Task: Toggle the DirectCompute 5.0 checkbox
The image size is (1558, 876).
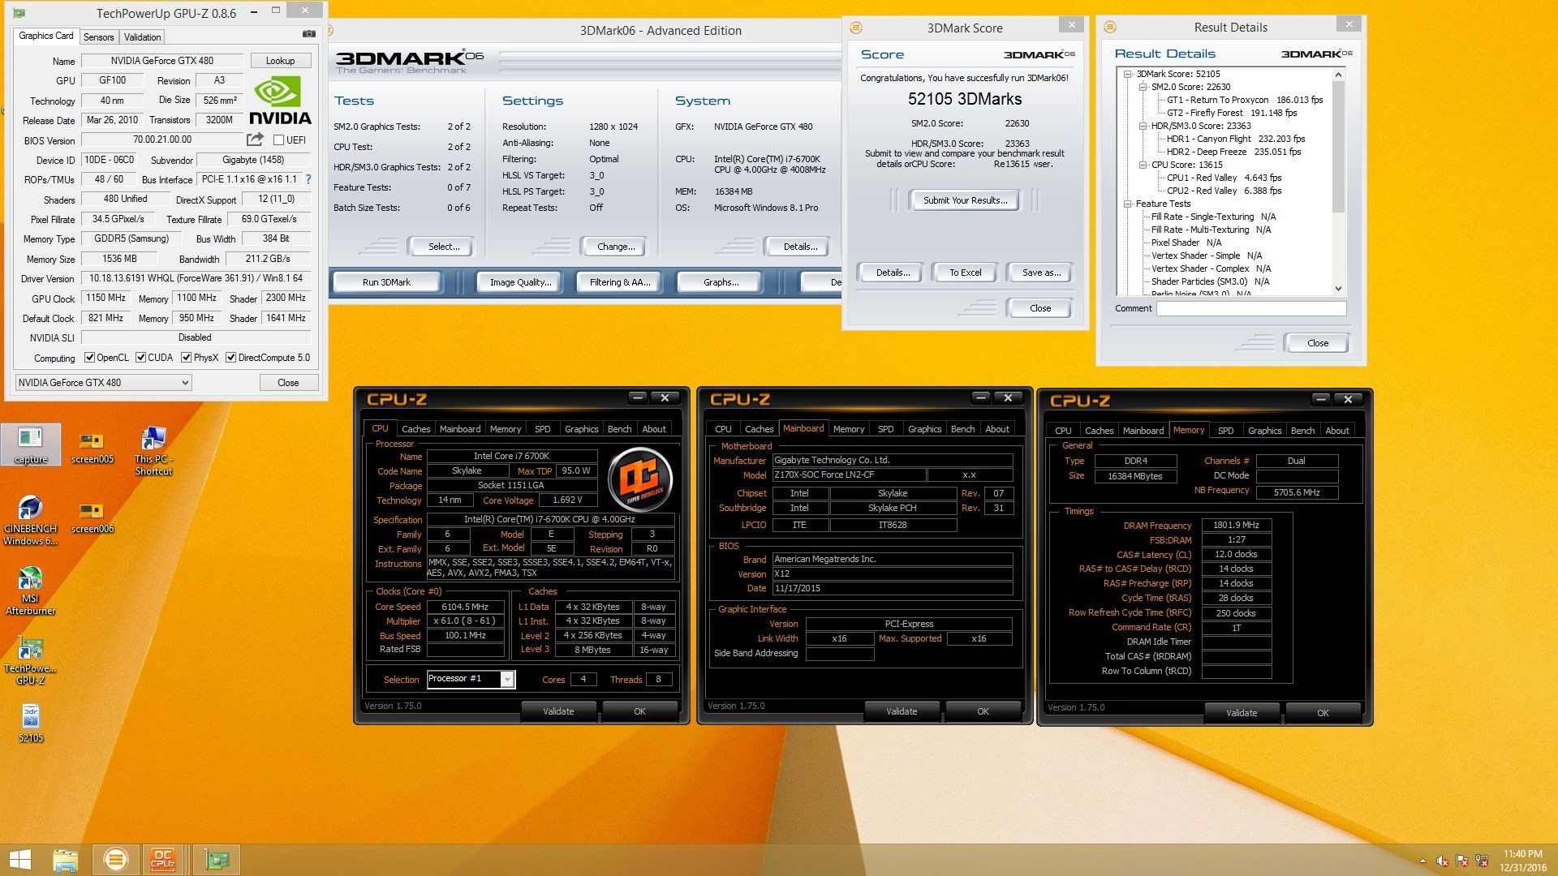Action: [231, 358]
